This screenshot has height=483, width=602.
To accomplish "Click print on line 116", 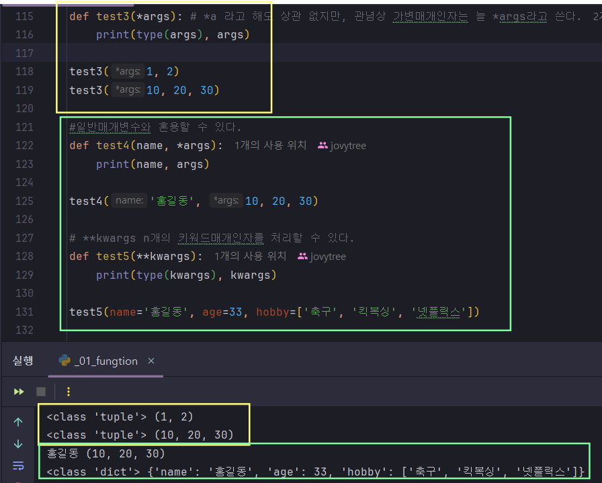I will 112,35.
